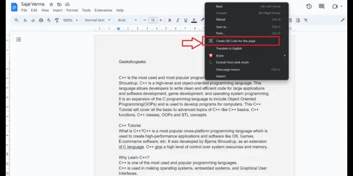Open the editing mode pencil
The image size is (353, 176).
(343, 20)
